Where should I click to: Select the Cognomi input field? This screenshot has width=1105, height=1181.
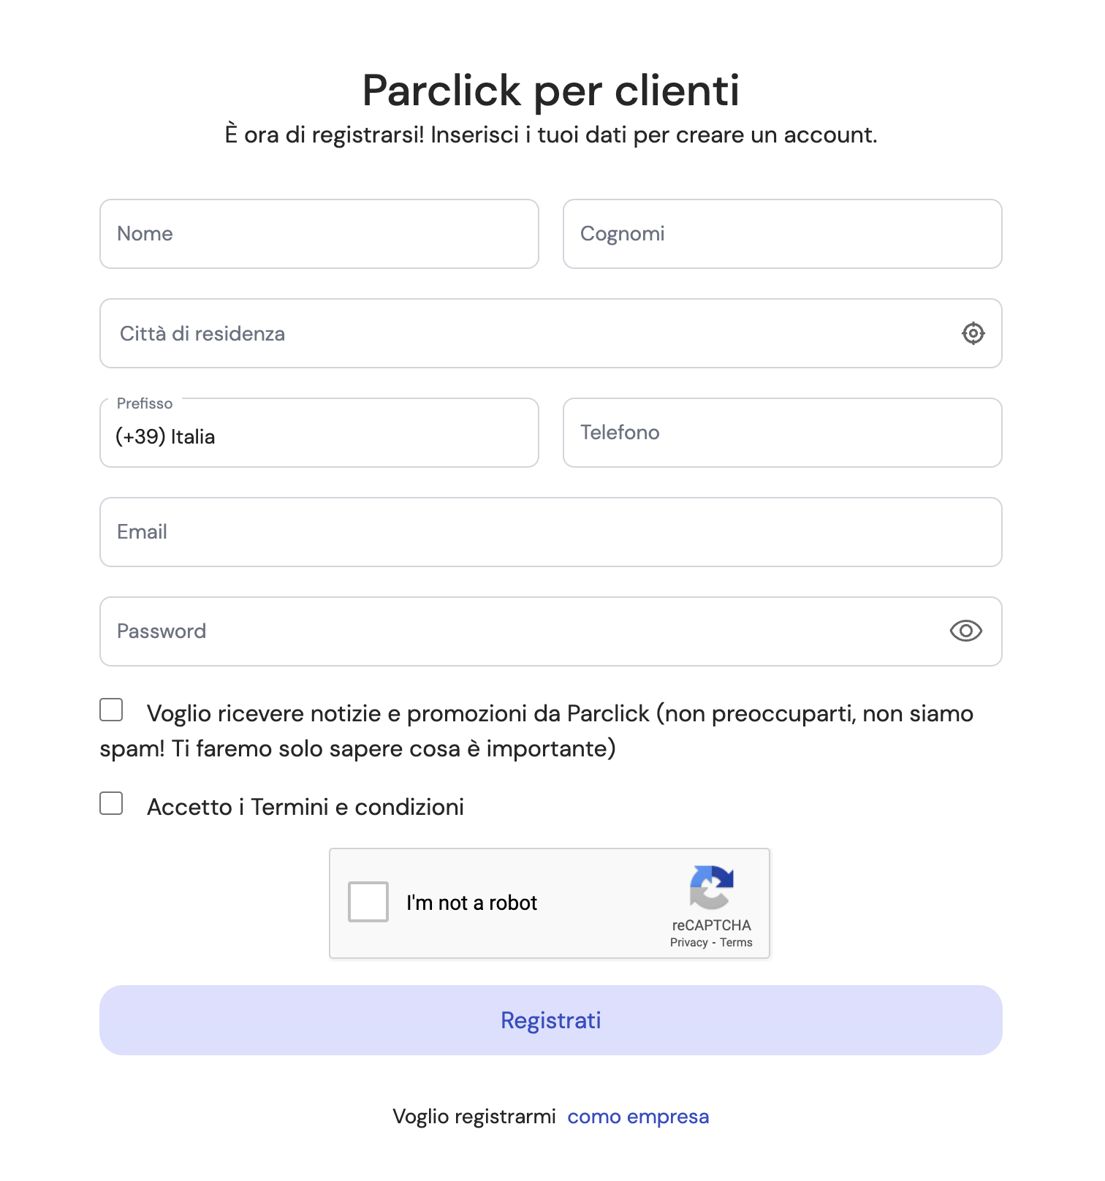point(782,234)
